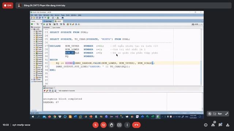Click the editor vertical scrollbar
This screenshot has width=234, height=131.
tap(201, 57)
